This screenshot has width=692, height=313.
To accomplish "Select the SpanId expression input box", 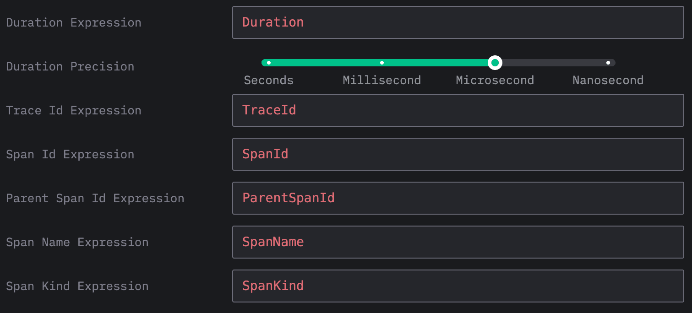I will point(458,154).
